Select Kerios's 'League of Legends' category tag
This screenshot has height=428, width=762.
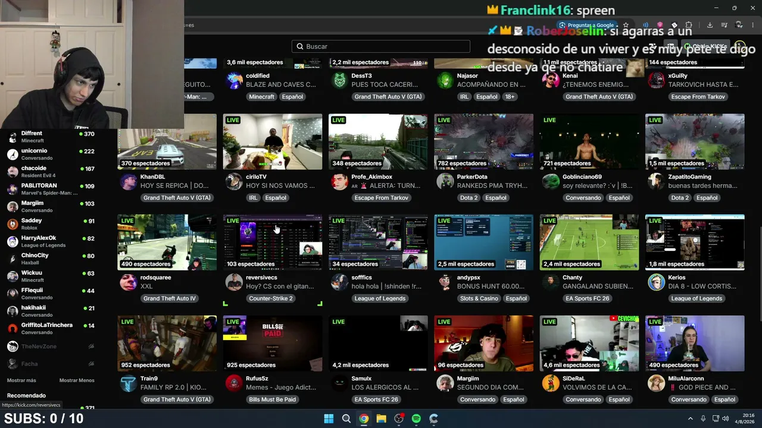[697, 298]
